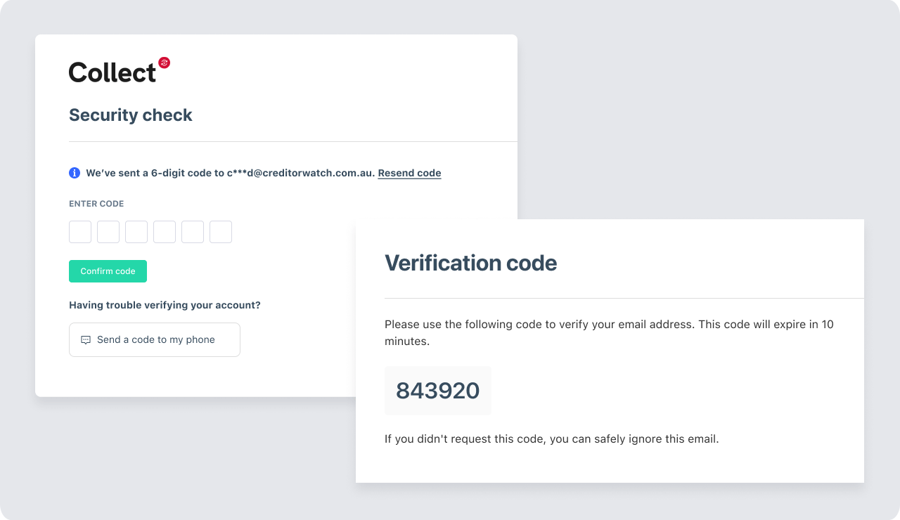
Task: Click the last code entry box
Action: 220,232
